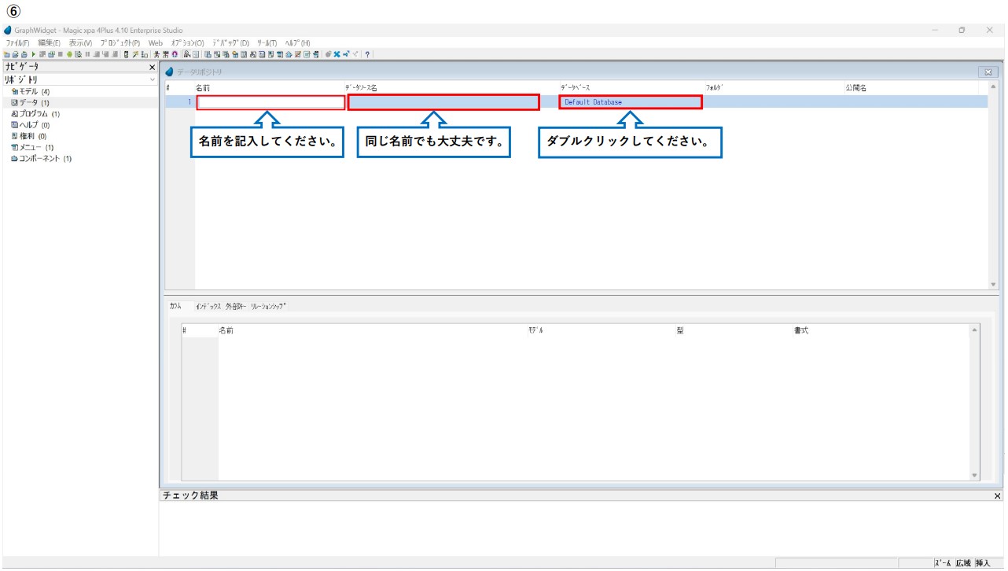Close the チェック結果 panel

[x=998, y=496]
